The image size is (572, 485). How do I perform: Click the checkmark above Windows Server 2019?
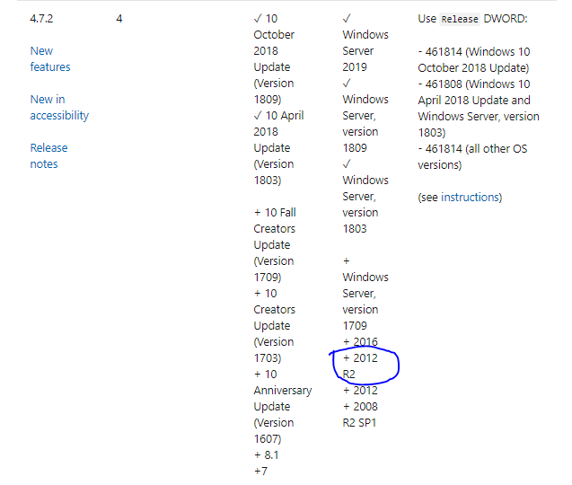tap(347, 19)
